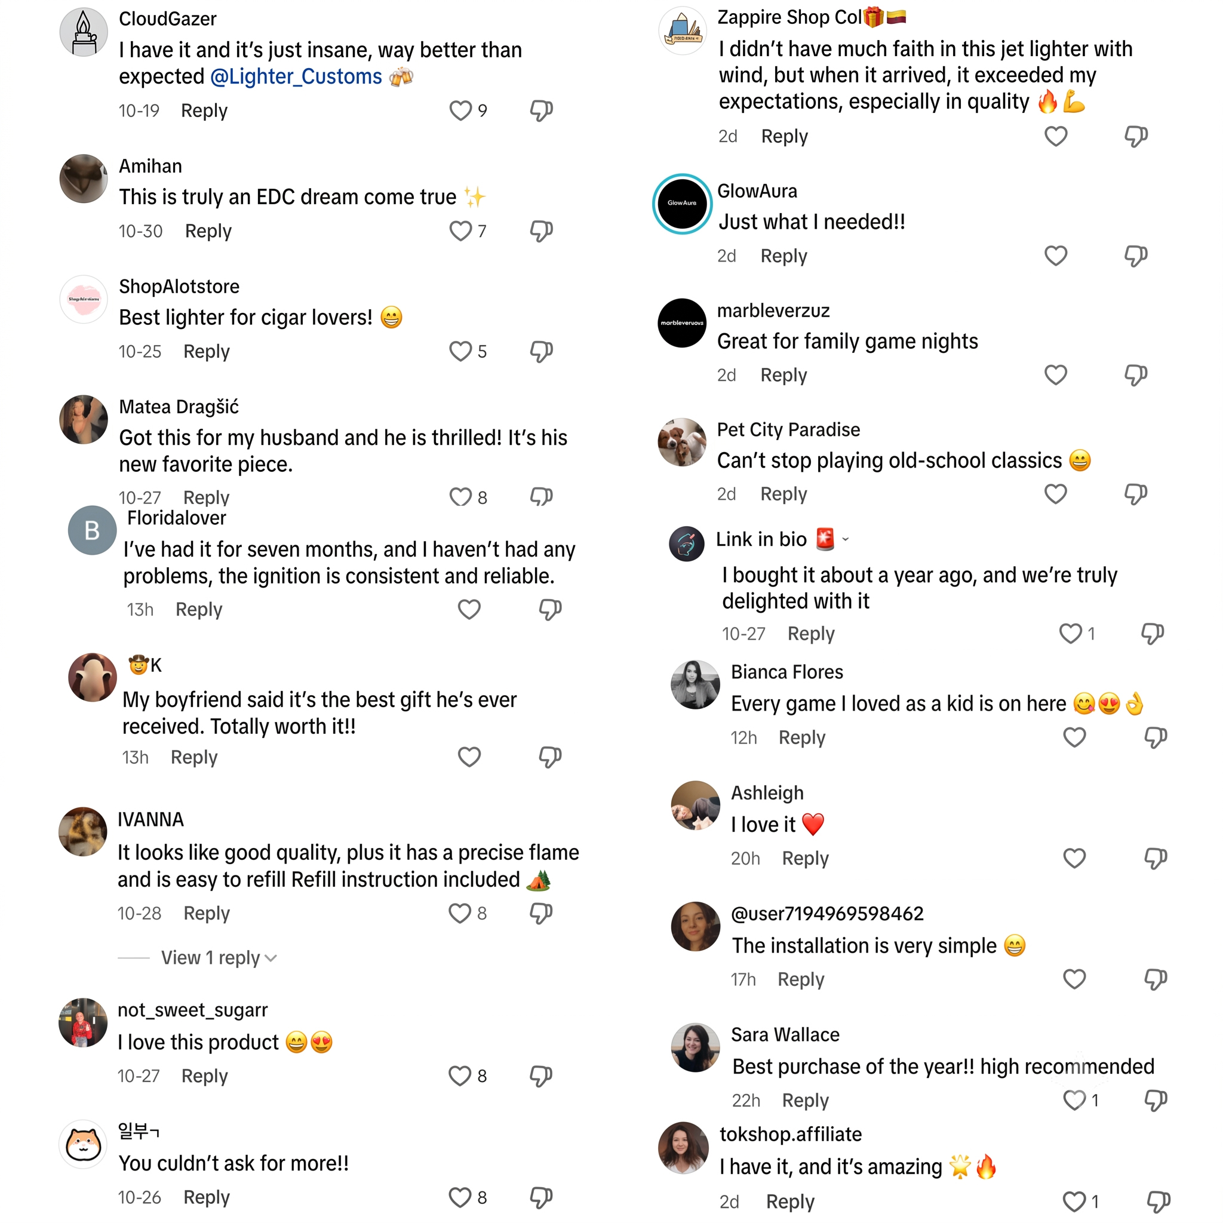
Task: Like CloudGazer's comment with heart icon
Action: [460, 111]
